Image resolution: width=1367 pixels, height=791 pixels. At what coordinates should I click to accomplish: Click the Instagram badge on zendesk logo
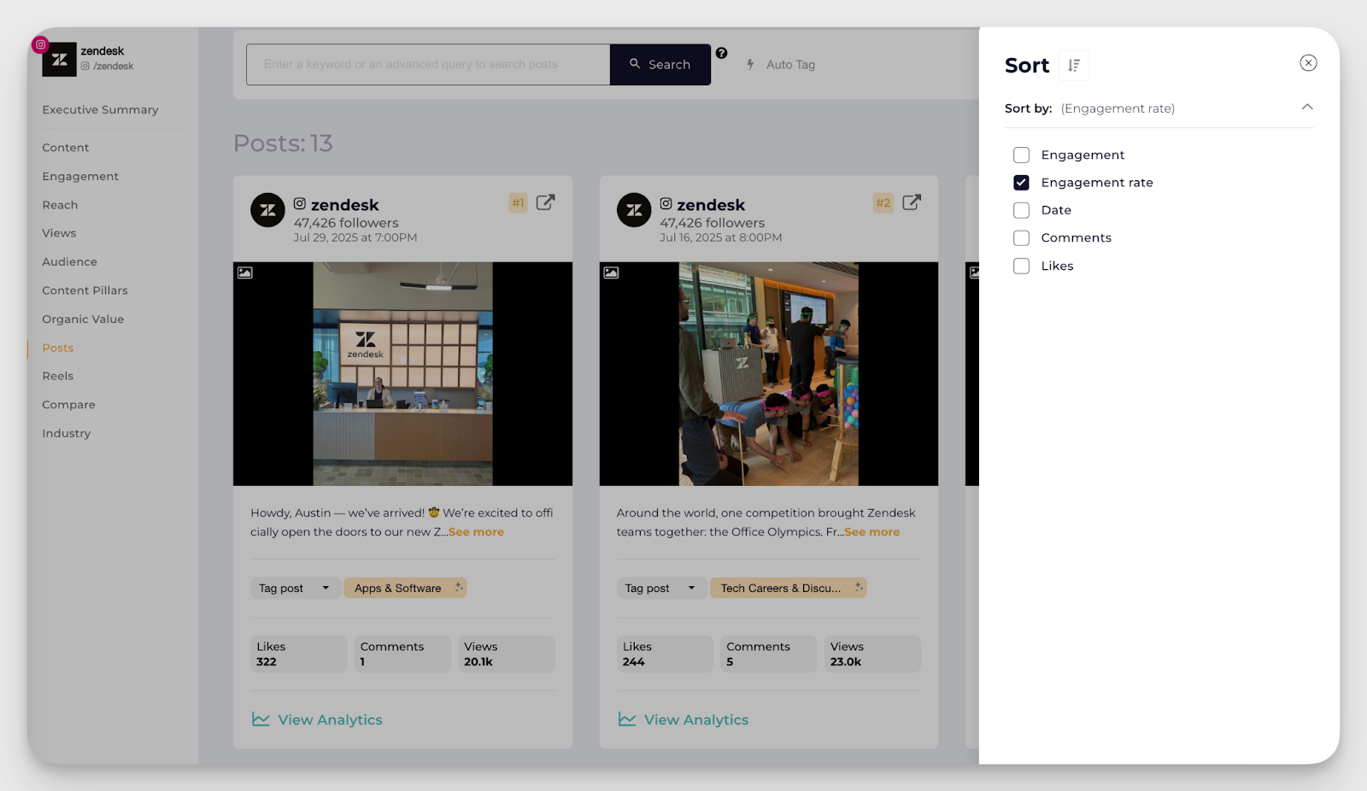pyautogui.click(x=40, y=44)
